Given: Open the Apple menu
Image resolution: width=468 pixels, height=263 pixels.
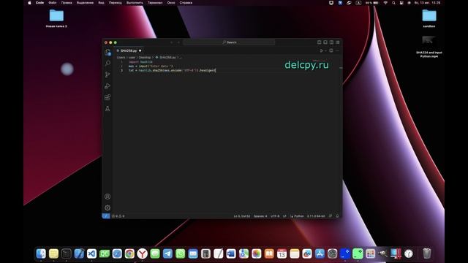Looking at the screenshot, I should tap(29, 3).
